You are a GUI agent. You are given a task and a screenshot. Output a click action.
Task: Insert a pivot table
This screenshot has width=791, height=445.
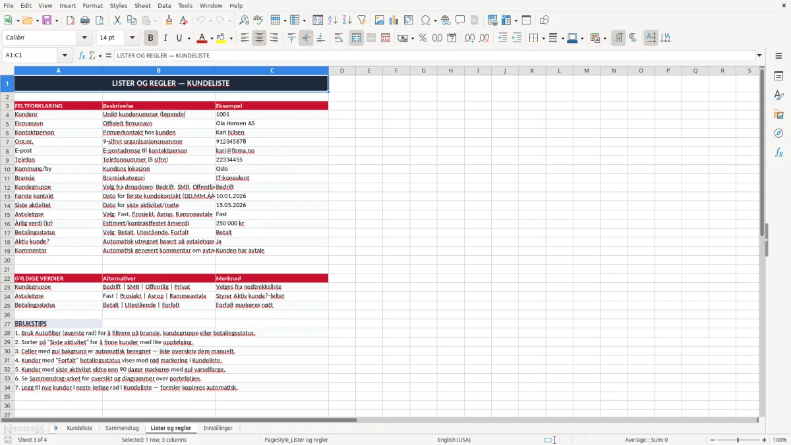pos(409,20)
